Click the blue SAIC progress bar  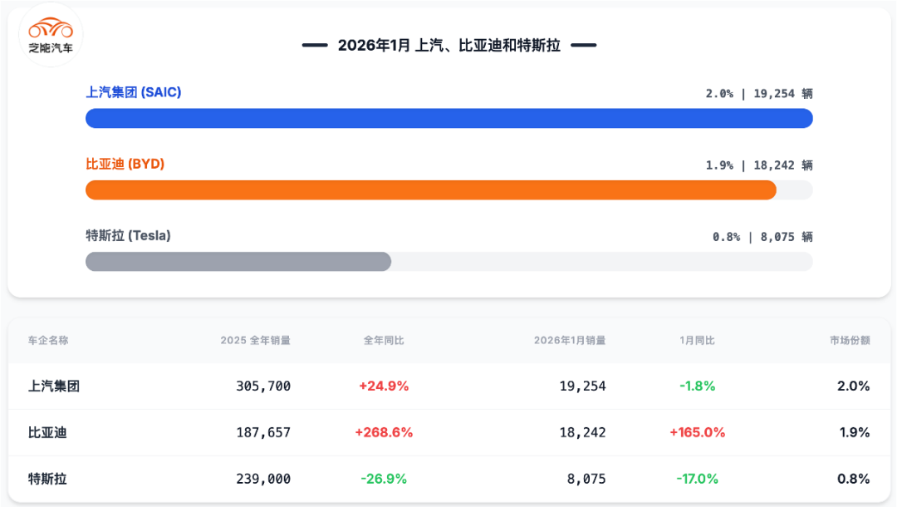pos(449,119)
